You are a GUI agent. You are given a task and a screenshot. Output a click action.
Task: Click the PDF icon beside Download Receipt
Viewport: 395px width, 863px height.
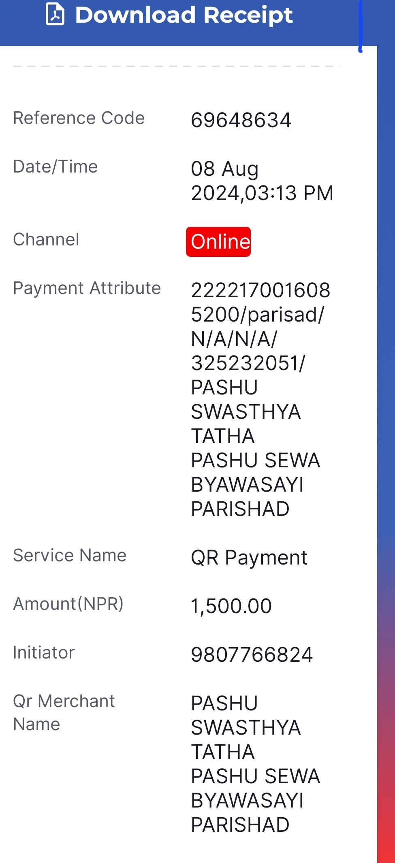pyautogui.click(x=55, y=14)
